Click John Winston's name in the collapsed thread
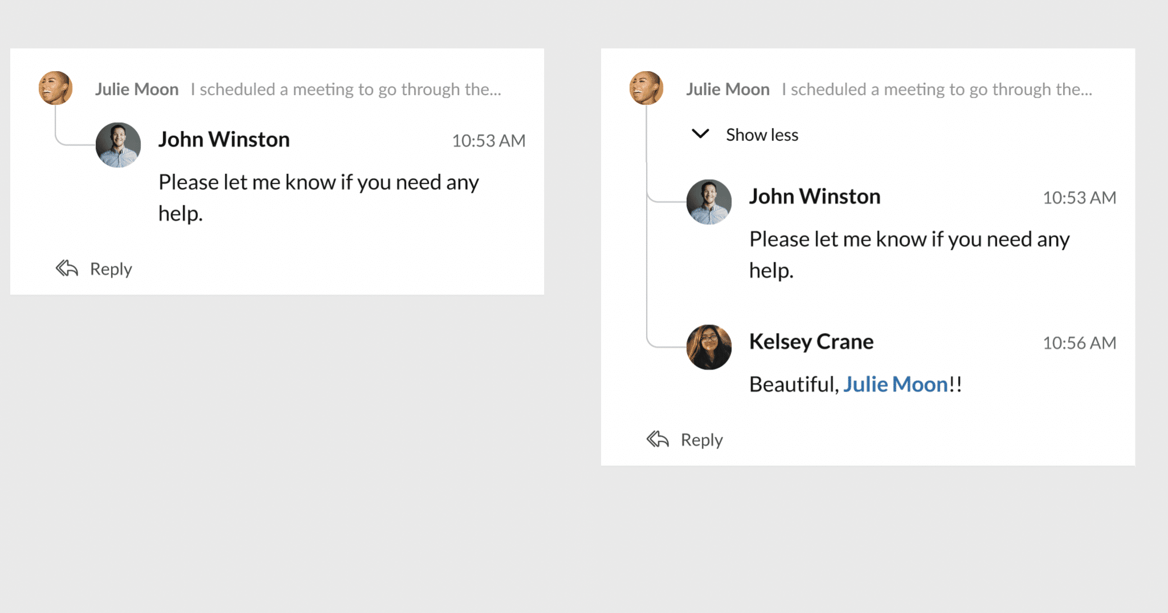The width and height of the screenshot is (1168, 613). point(224,140)
